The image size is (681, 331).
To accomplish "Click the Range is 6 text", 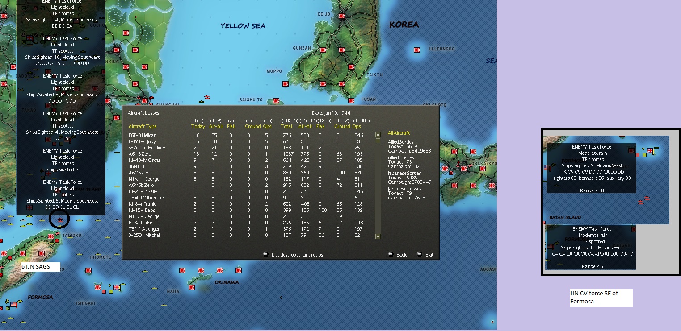I will click(x=592, y=266).
